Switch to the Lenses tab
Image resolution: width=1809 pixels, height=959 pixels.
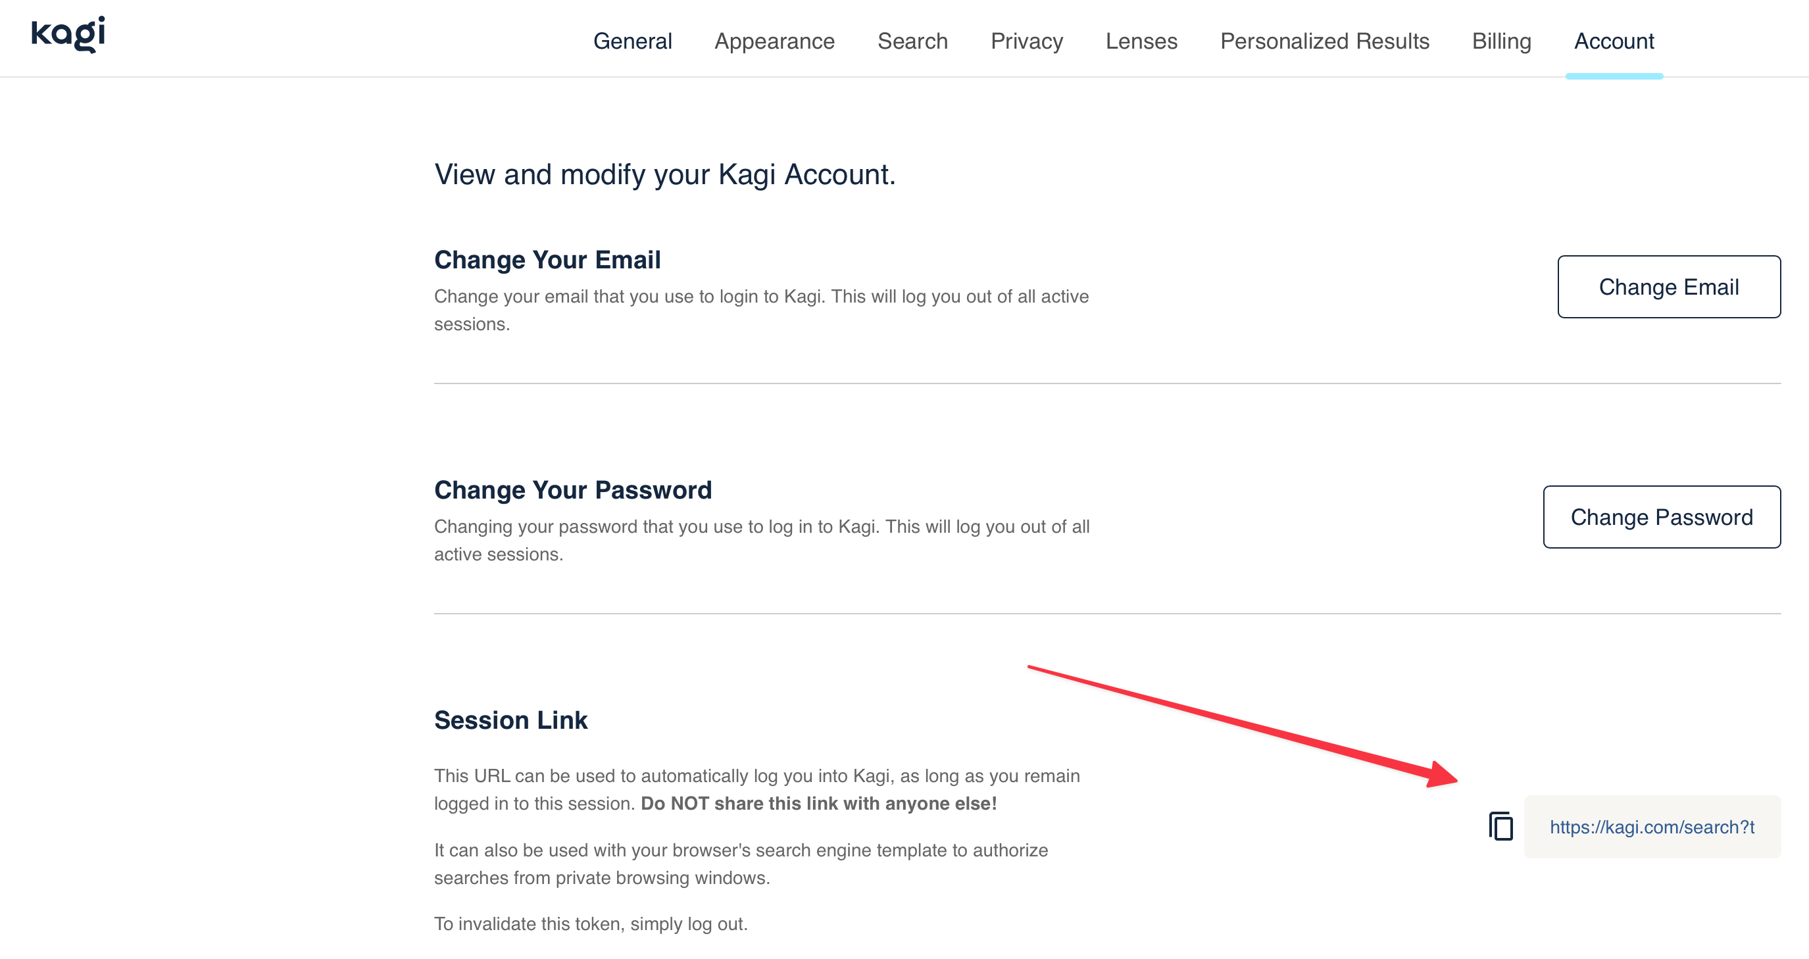click(x=1141, y=41)
